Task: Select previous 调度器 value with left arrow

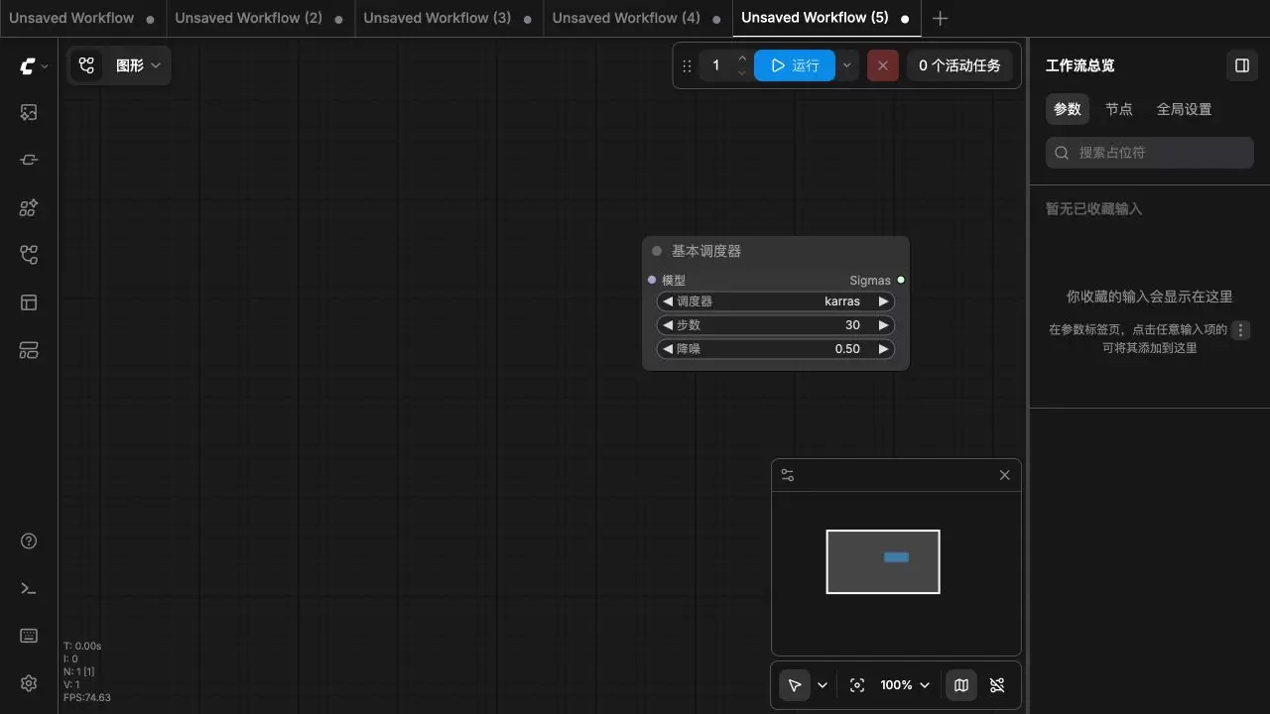Action: coord(668,301)
